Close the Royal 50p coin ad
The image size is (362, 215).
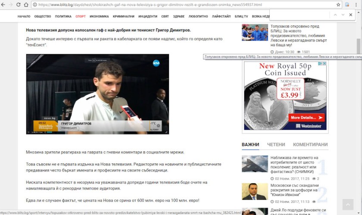[324, 64]
